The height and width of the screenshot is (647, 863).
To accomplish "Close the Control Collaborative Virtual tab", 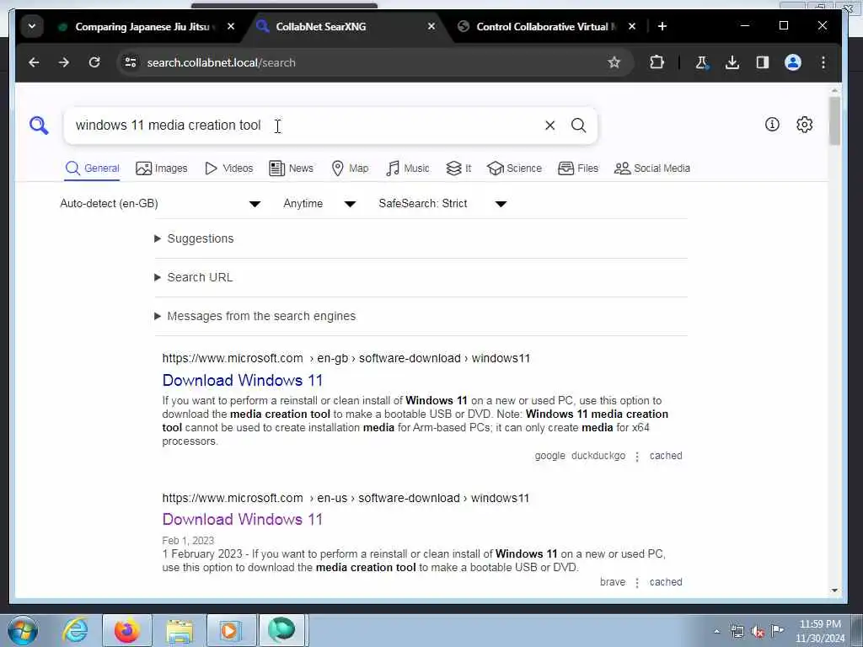I will (x=632, y=26).
